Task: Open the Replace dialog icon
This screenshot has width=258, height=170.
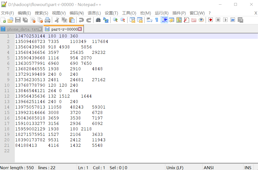Action: pyautogui.click(x=106, y=20)
